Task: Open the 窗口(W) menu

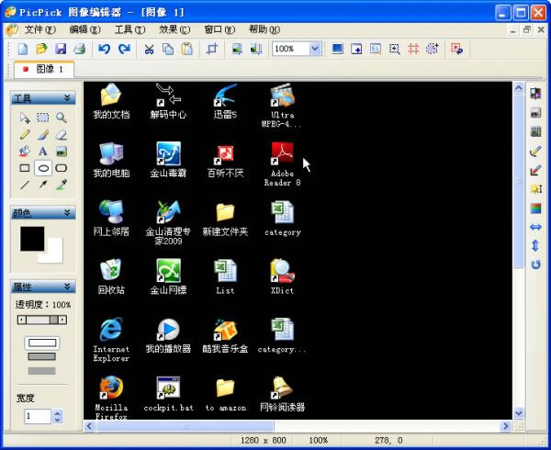Action: pyautogui.click(x=219, y=30)
